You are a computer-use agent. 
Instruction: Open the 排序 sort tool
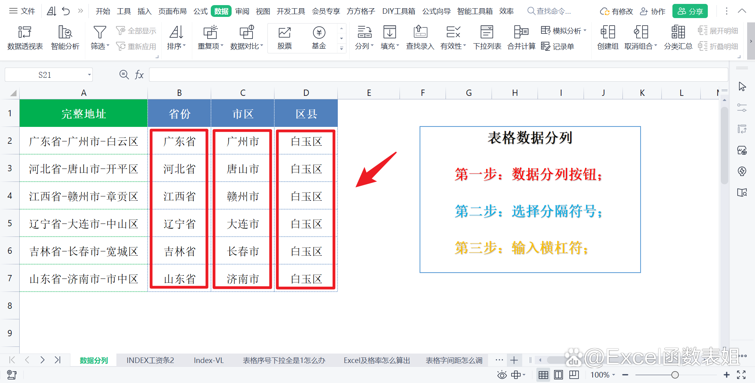[176, 38]
